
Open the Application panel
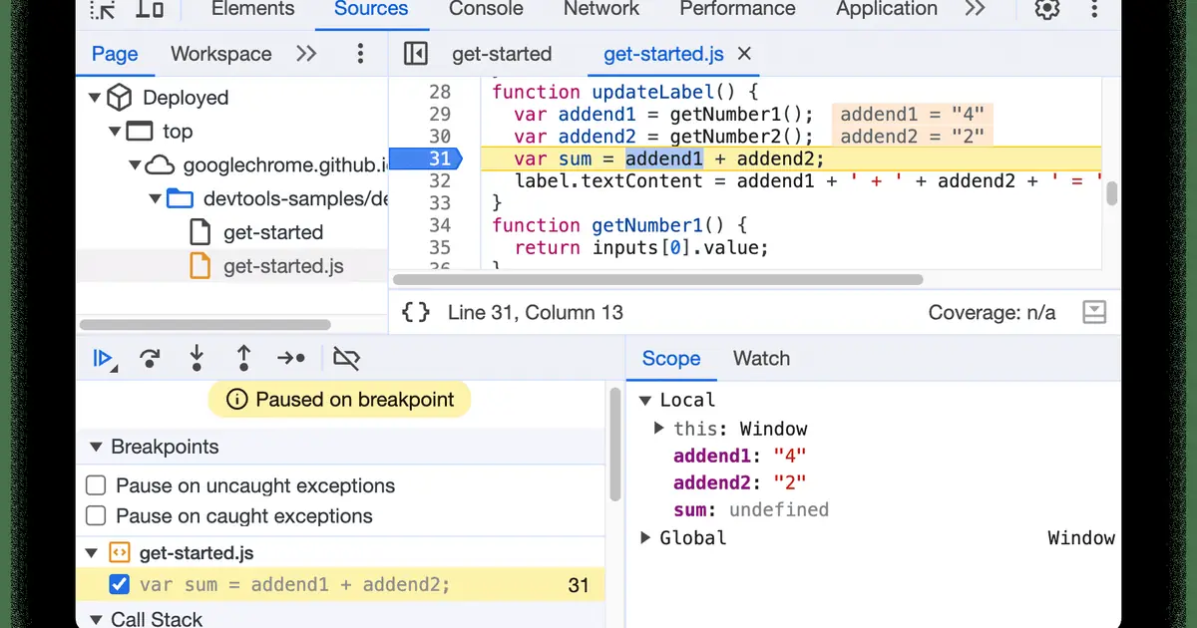coord(887,9)
